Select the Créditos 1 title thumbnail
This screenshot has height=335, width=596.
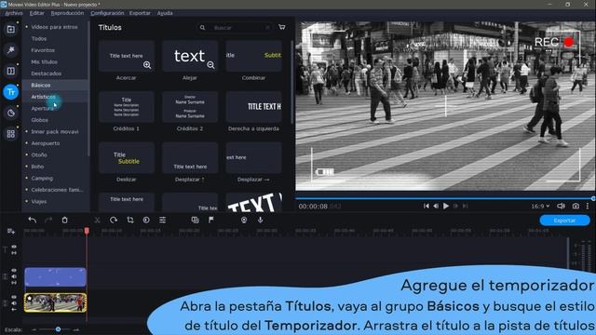click(x=127, y=107)
